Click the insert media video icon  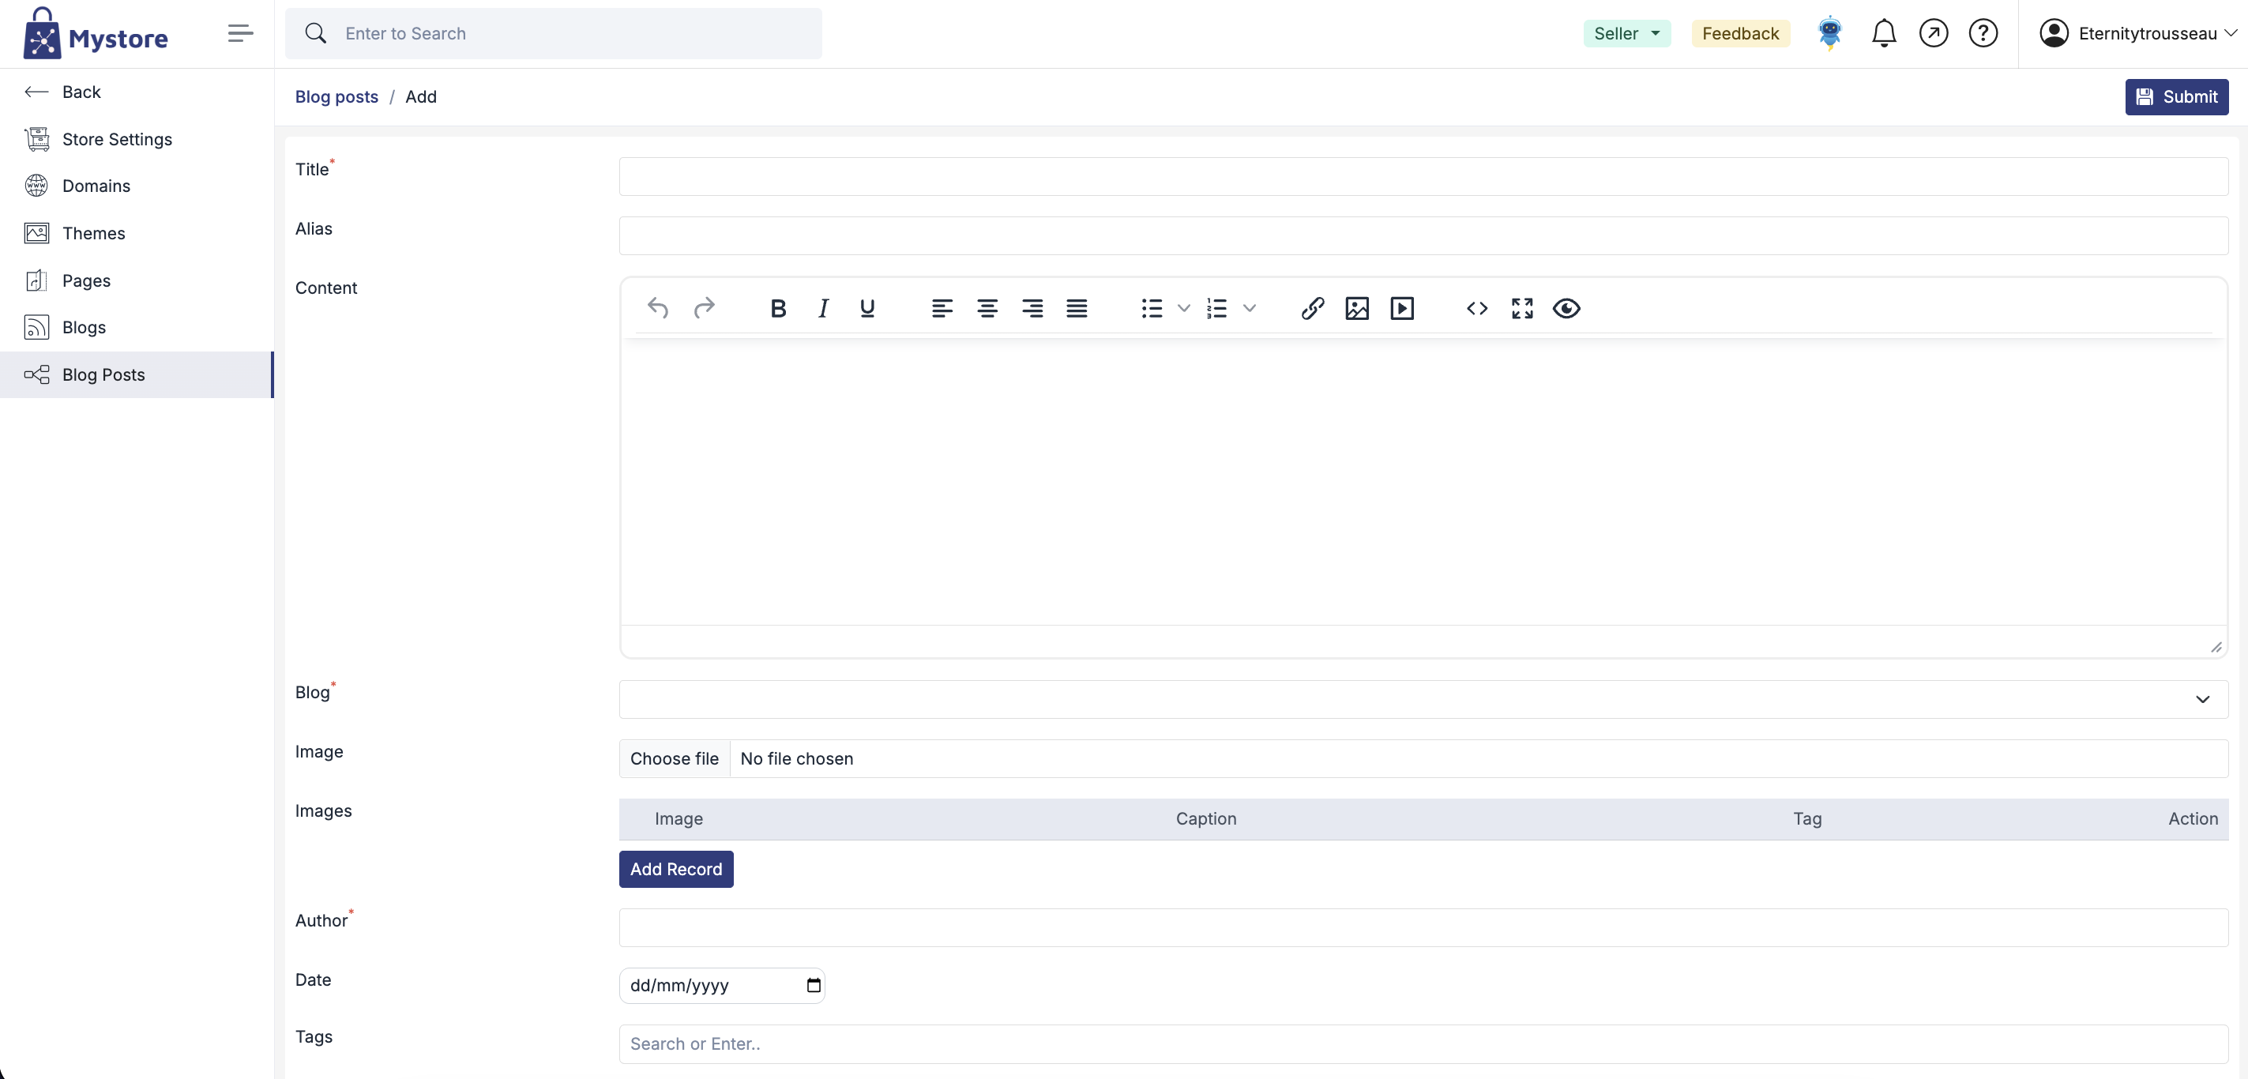tap(1401, 308)
